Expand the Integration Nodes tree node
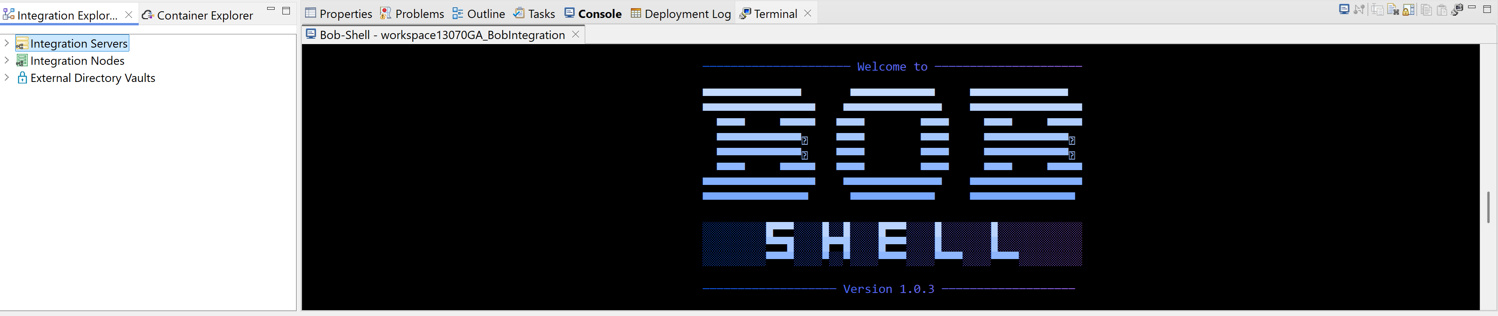The height and width of the screenshot is (316, 1498). [x=6, y=60]
